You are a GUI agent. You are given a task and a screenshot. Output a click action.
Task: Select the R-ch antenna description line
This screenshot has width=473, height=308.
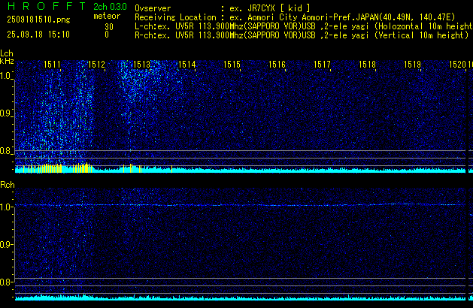coord(299,35)
